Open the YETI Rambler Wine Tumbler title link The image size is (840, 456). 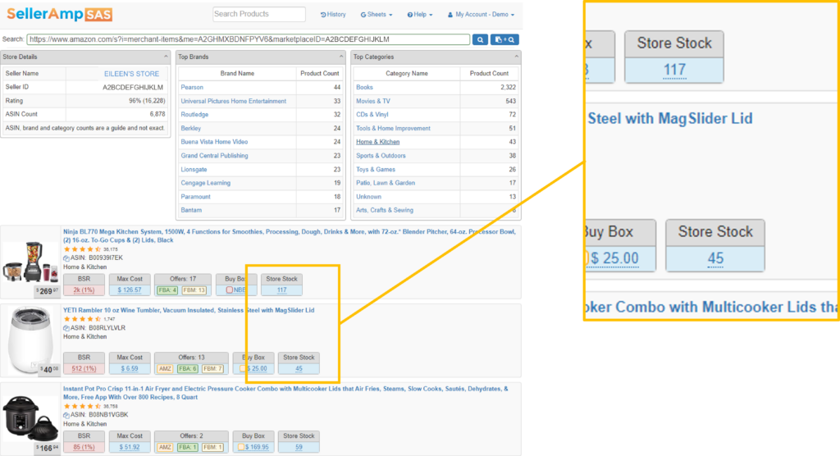(x=189, y=310)
